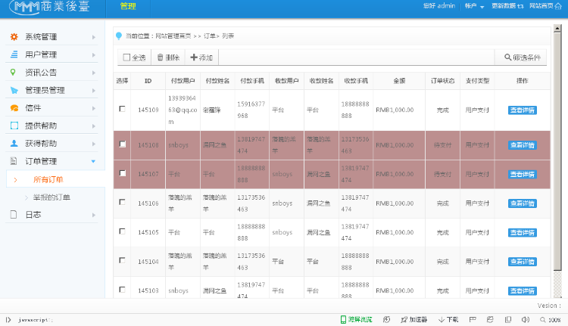Viewport: 568px width, 326px height.
Task: Click the 订单管理 menu label
Action: (41, 161)
